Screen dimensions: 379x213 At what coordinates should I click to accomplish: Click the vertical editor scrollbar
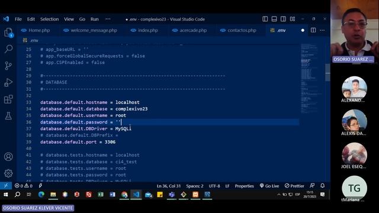click(x=327, y=72)
